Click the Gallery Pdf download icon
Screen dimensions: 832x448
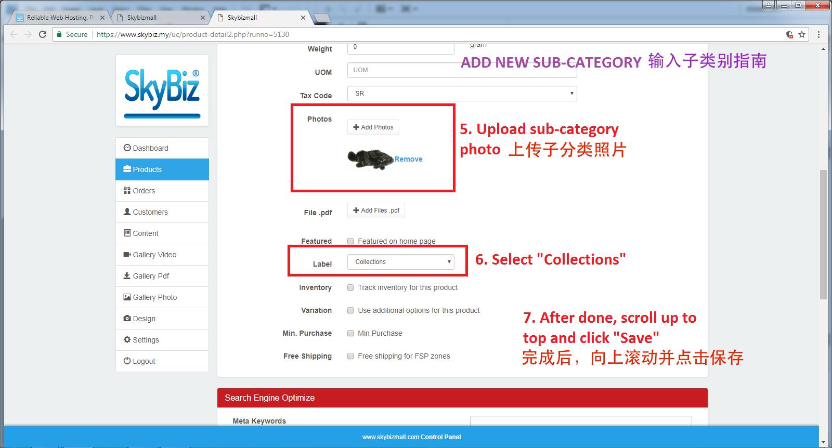click(x=127, y=275)
